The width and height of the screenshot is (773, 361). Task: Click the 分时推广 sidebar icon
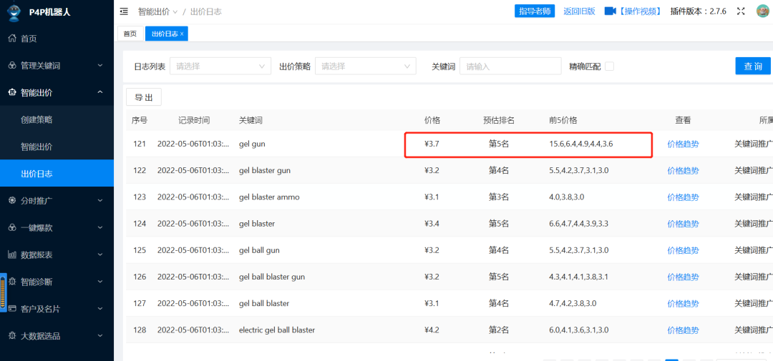click(x=13, y=200)
